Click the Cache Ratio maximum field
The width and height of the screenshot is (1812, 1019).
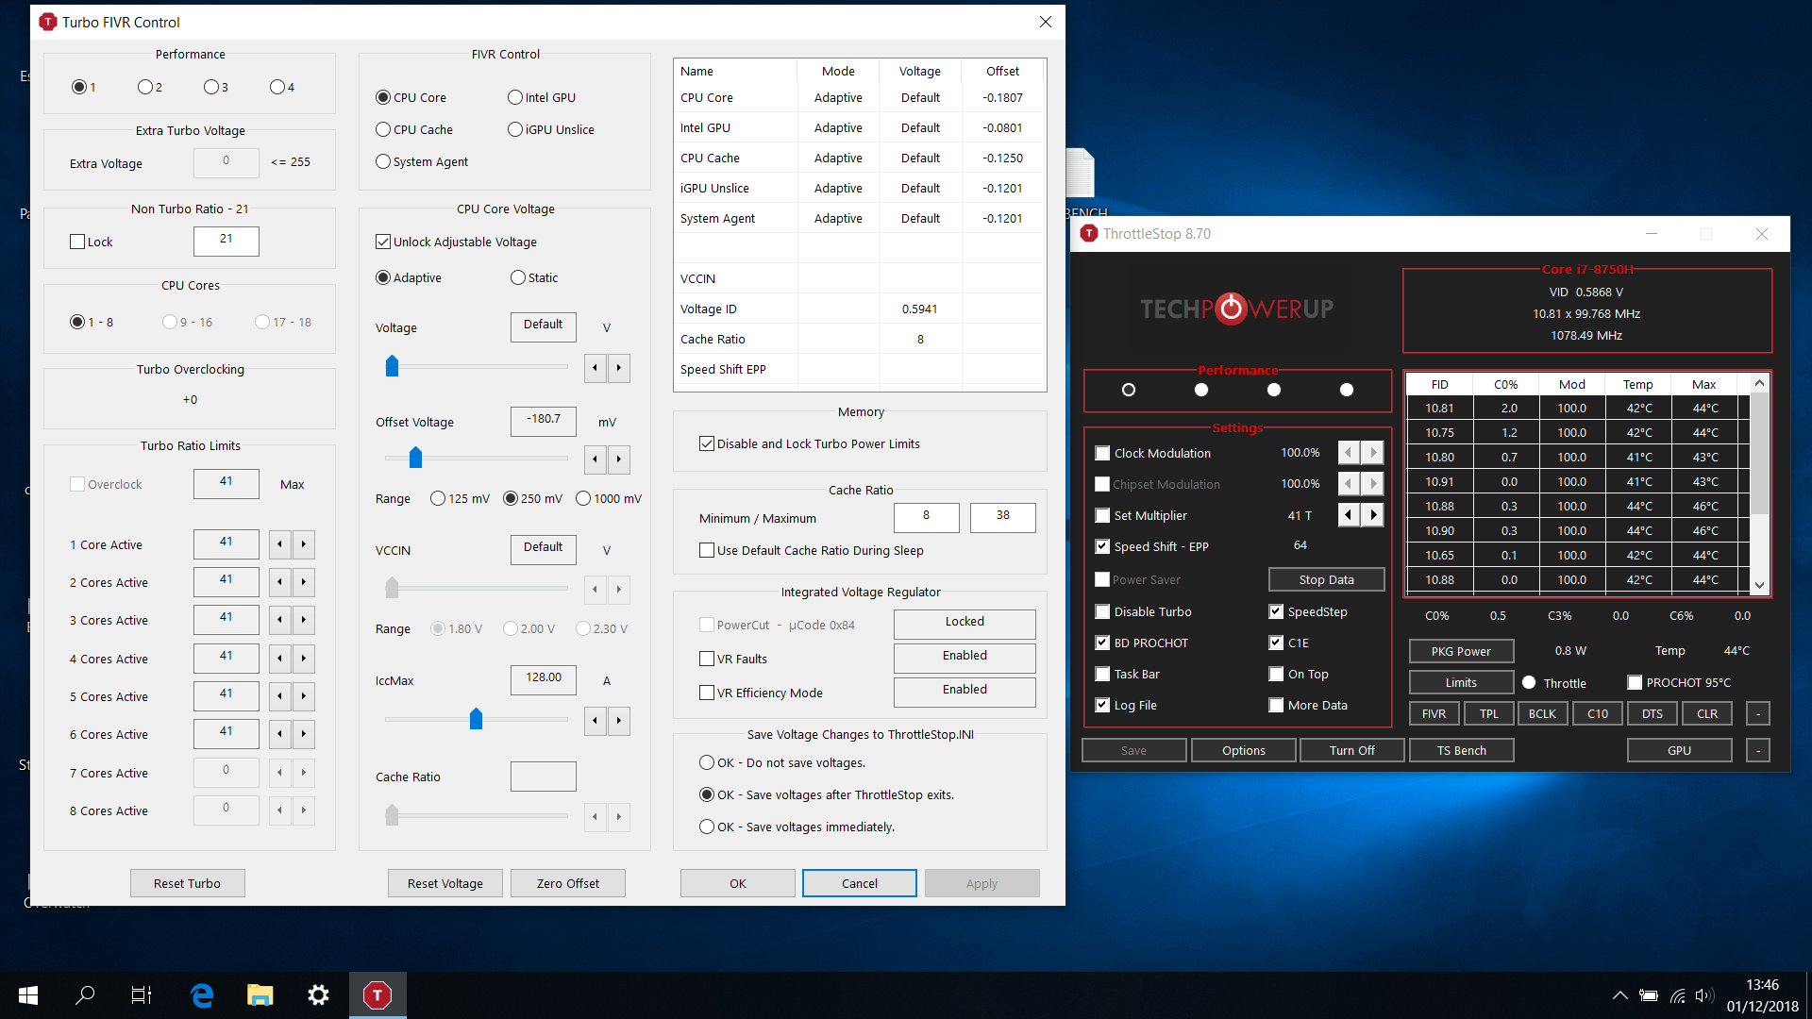click(1002, 516)
